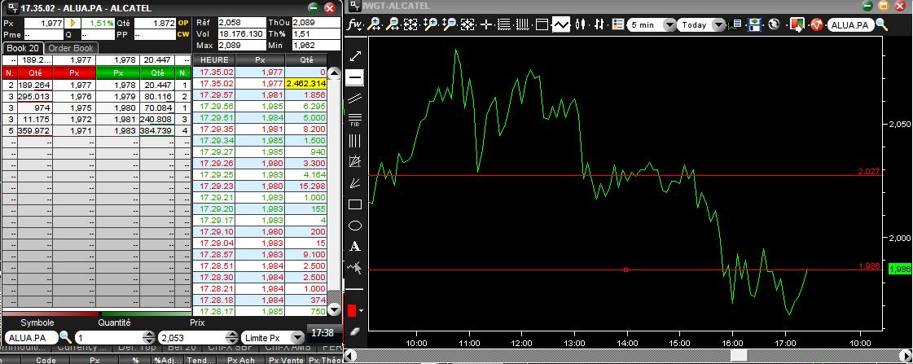
Task: Select the rectangle drawing tool
Action: tap(354, 204)
